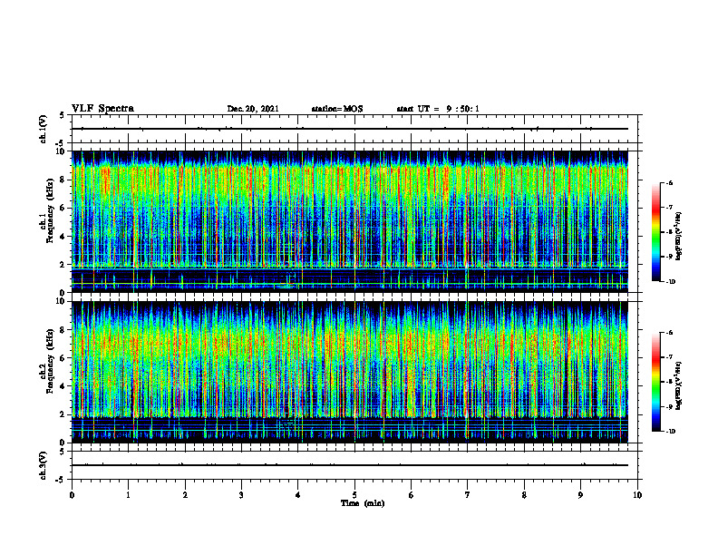Click time axis tick label "2"
Viewport: 718px width, 555px height.
click(x=185, y=495)
